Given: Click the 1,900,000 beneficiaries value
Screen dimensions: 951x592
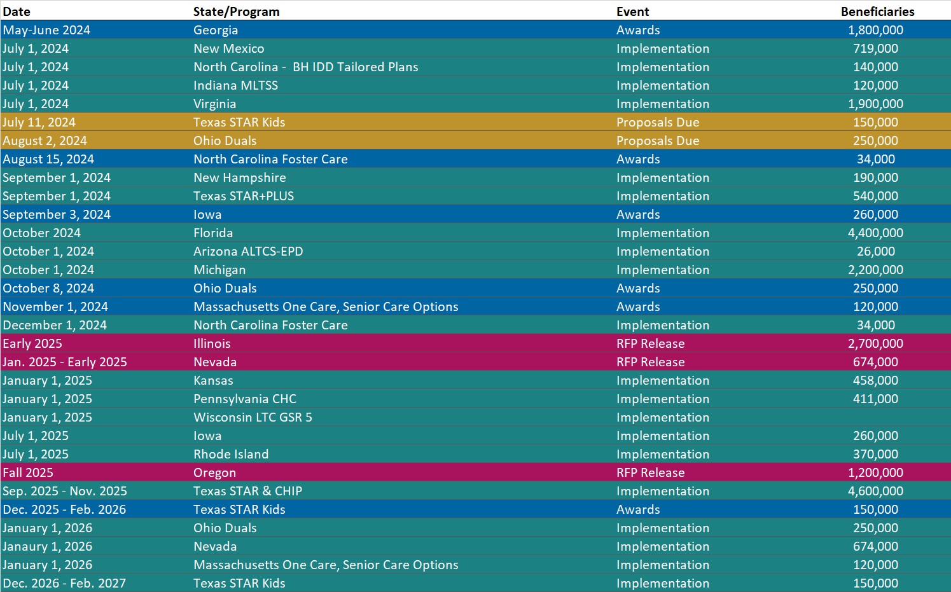Looking at the screenshot, I should point(875,104).
